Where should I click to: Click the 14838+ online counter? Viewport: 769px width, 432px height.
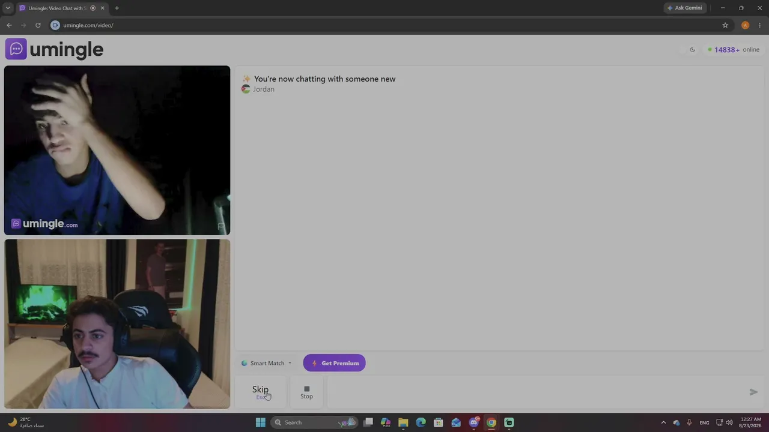pyautogui.click(x=734, y=50)
